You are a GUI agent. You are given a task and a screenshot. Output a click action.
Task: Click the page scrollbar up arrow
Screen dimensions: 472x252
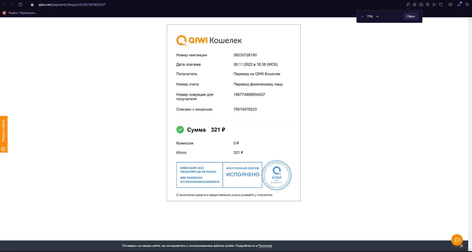pyautogui.click(x=470, y=19)
